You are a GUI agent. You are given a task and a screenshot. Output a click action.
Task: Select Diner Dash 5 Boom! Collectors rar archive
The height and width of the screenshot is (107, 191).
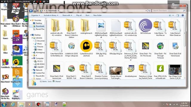coord(86,70)
